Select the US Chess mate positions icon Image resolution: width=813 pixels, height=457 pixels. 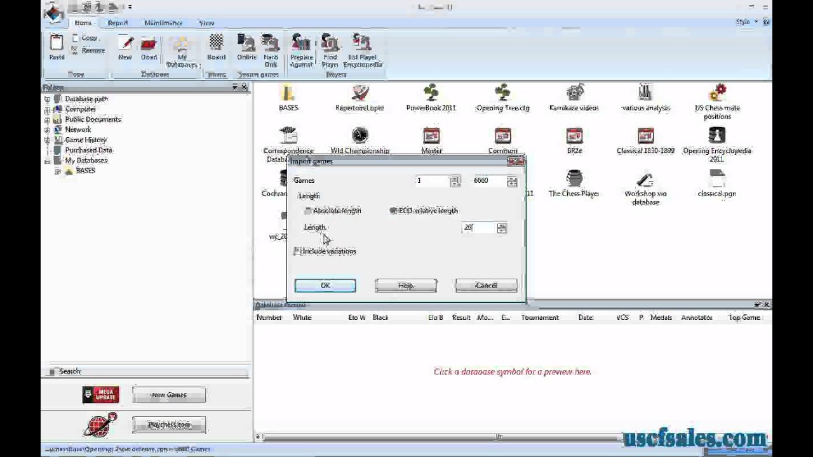coord(717,93)
